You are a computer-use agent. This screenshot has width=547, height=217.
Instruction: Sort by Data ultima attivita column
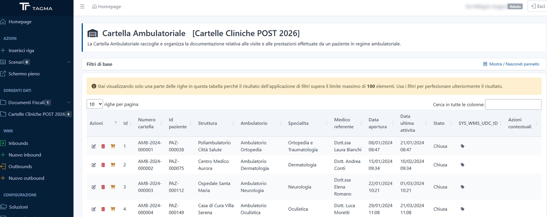point(413,123)
